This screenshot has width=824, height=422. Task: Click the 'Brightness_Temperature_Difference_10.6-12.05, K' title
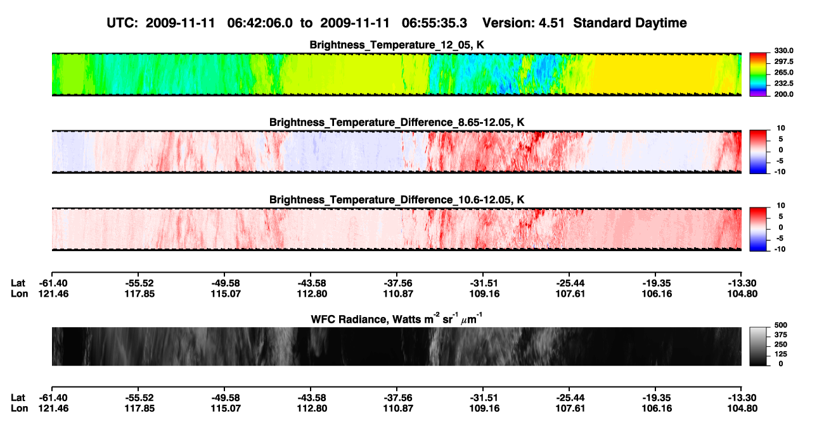tap(397, 200)
